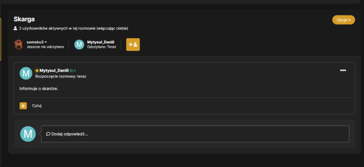Click the Dodaj odpowiedź reply field
This screenshot has width=364, height=167.
[x=195, y=134]
